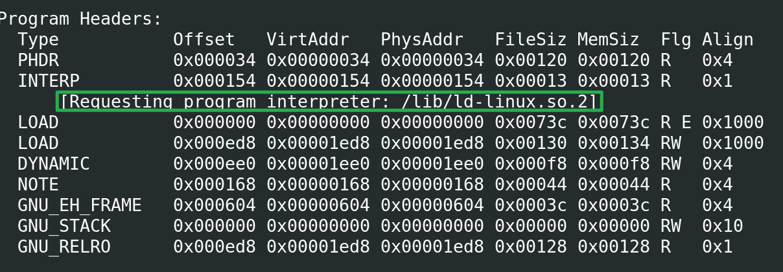
Task: Click the highlighted program interpreter line
Action: 329,101
